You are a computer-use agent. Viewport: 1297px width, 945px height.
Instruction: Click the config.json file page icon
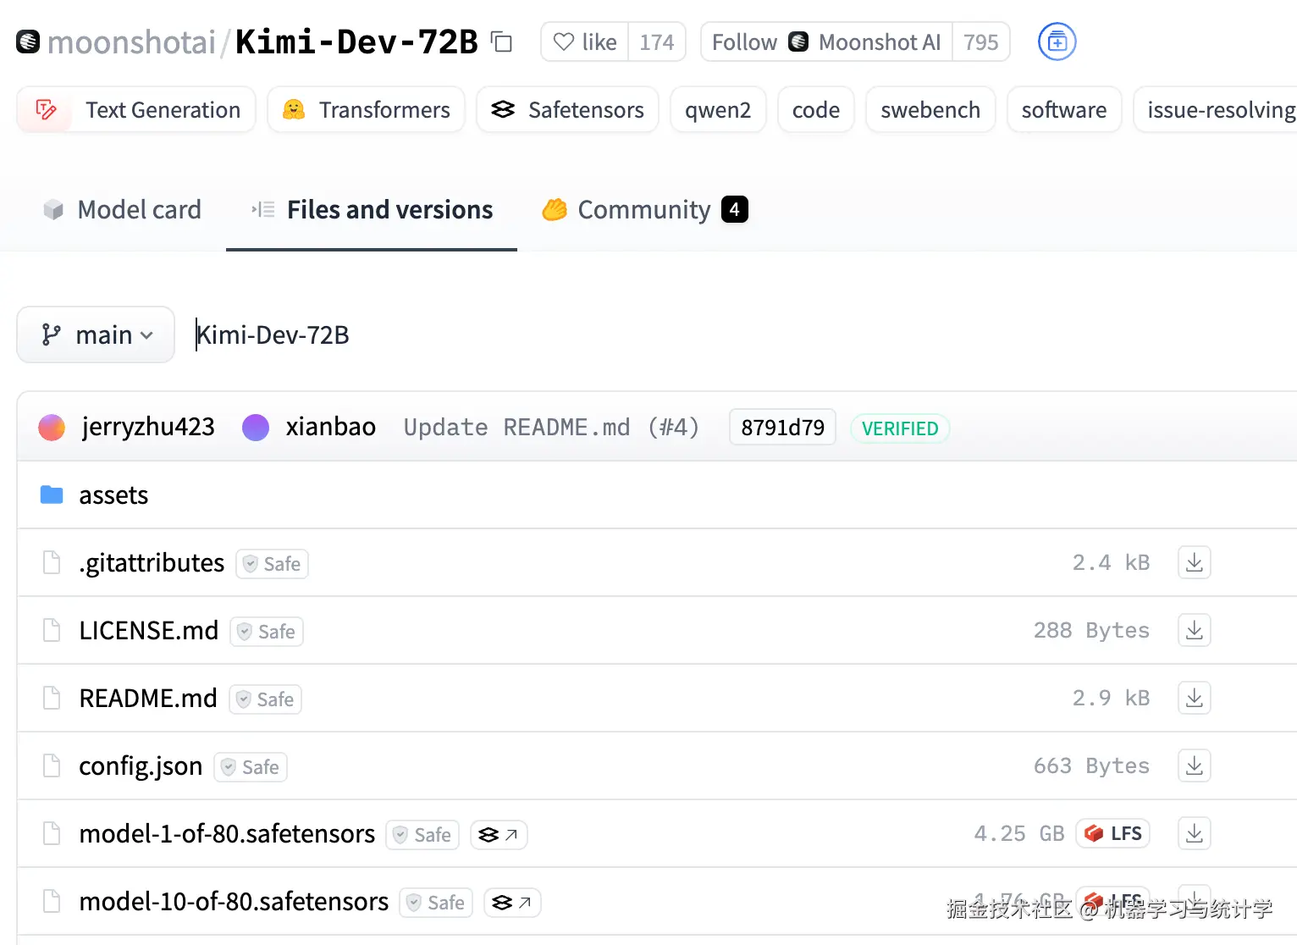[52, 765]
